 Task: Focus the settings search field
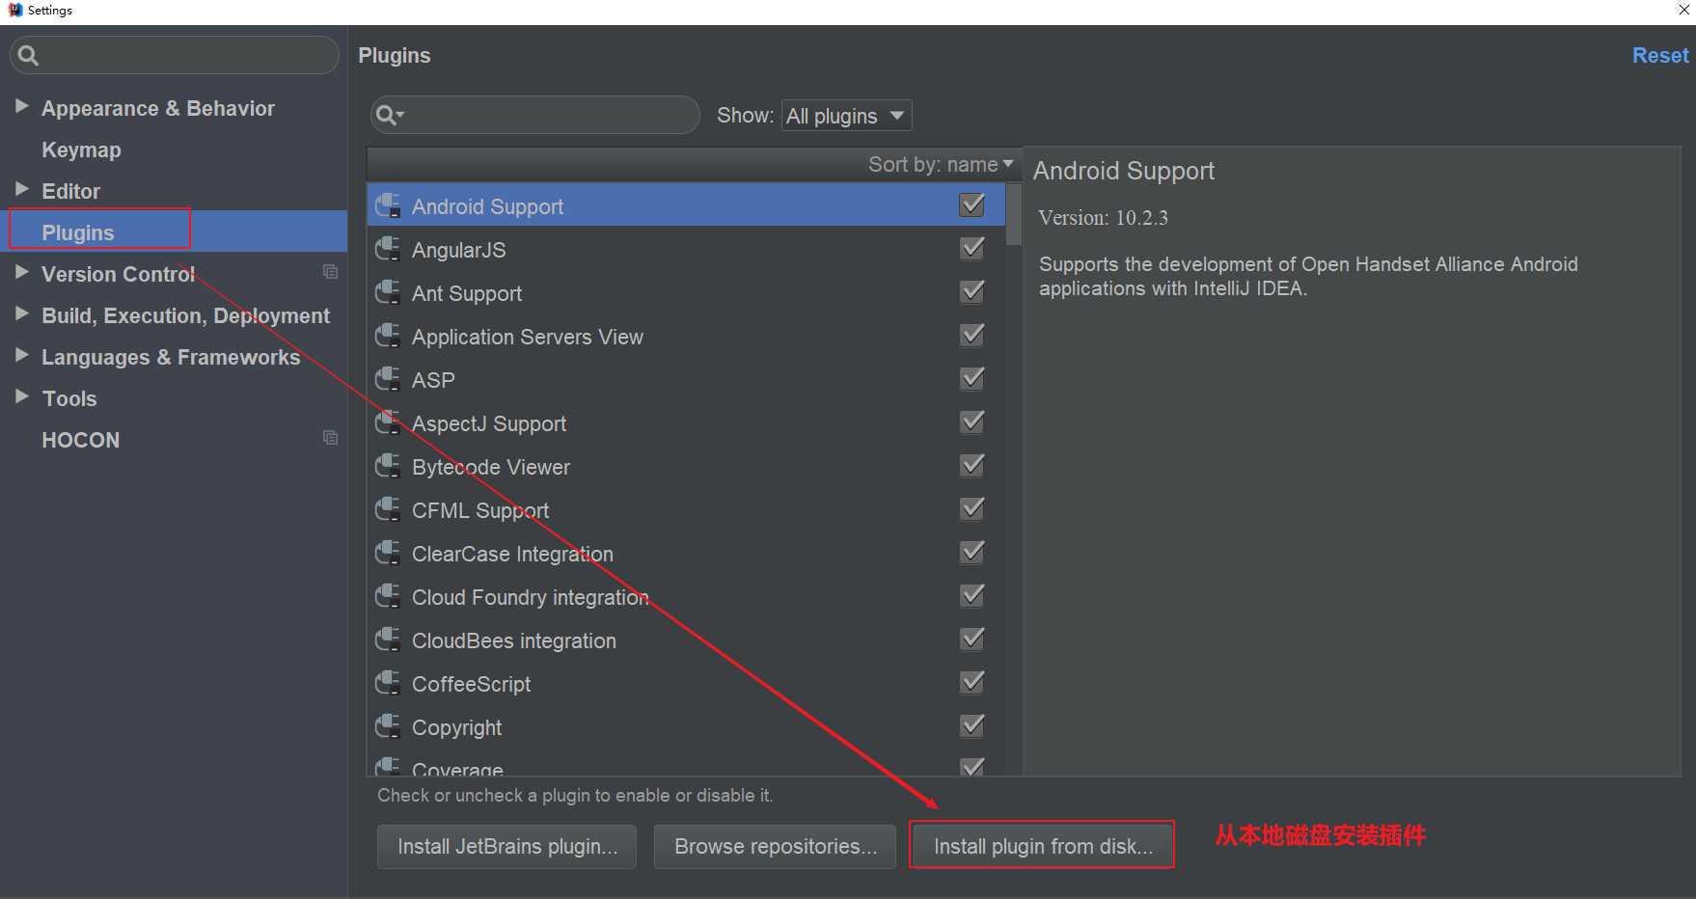point(175,55)
